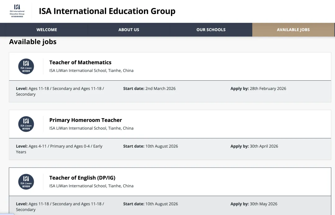Go to the About Us tab

(129, 30)
